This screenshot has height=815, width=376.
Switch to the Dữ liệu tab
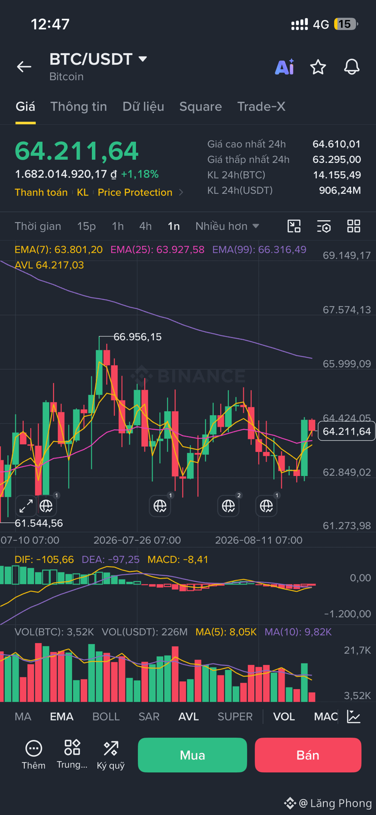[143, 106]
